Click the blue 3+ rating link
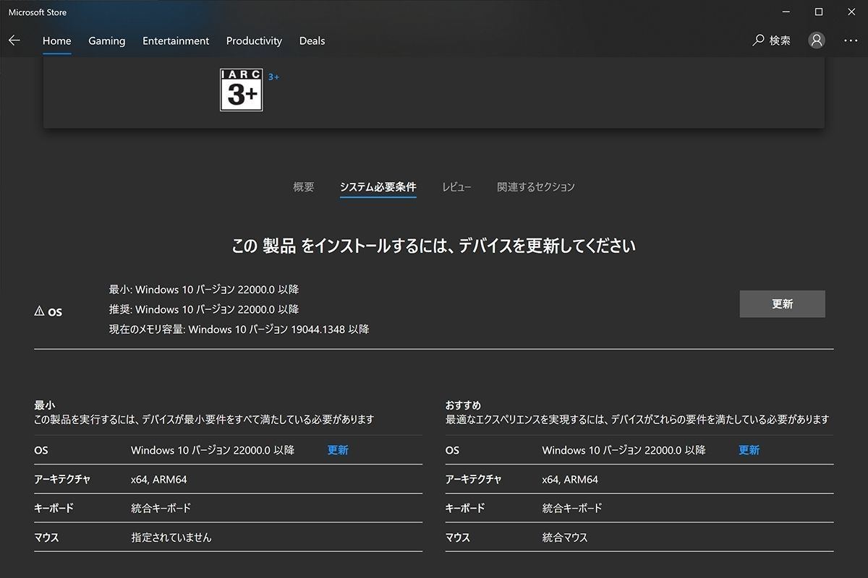The height and width of the screenshot is (578, 868). (x=273, y=77)
